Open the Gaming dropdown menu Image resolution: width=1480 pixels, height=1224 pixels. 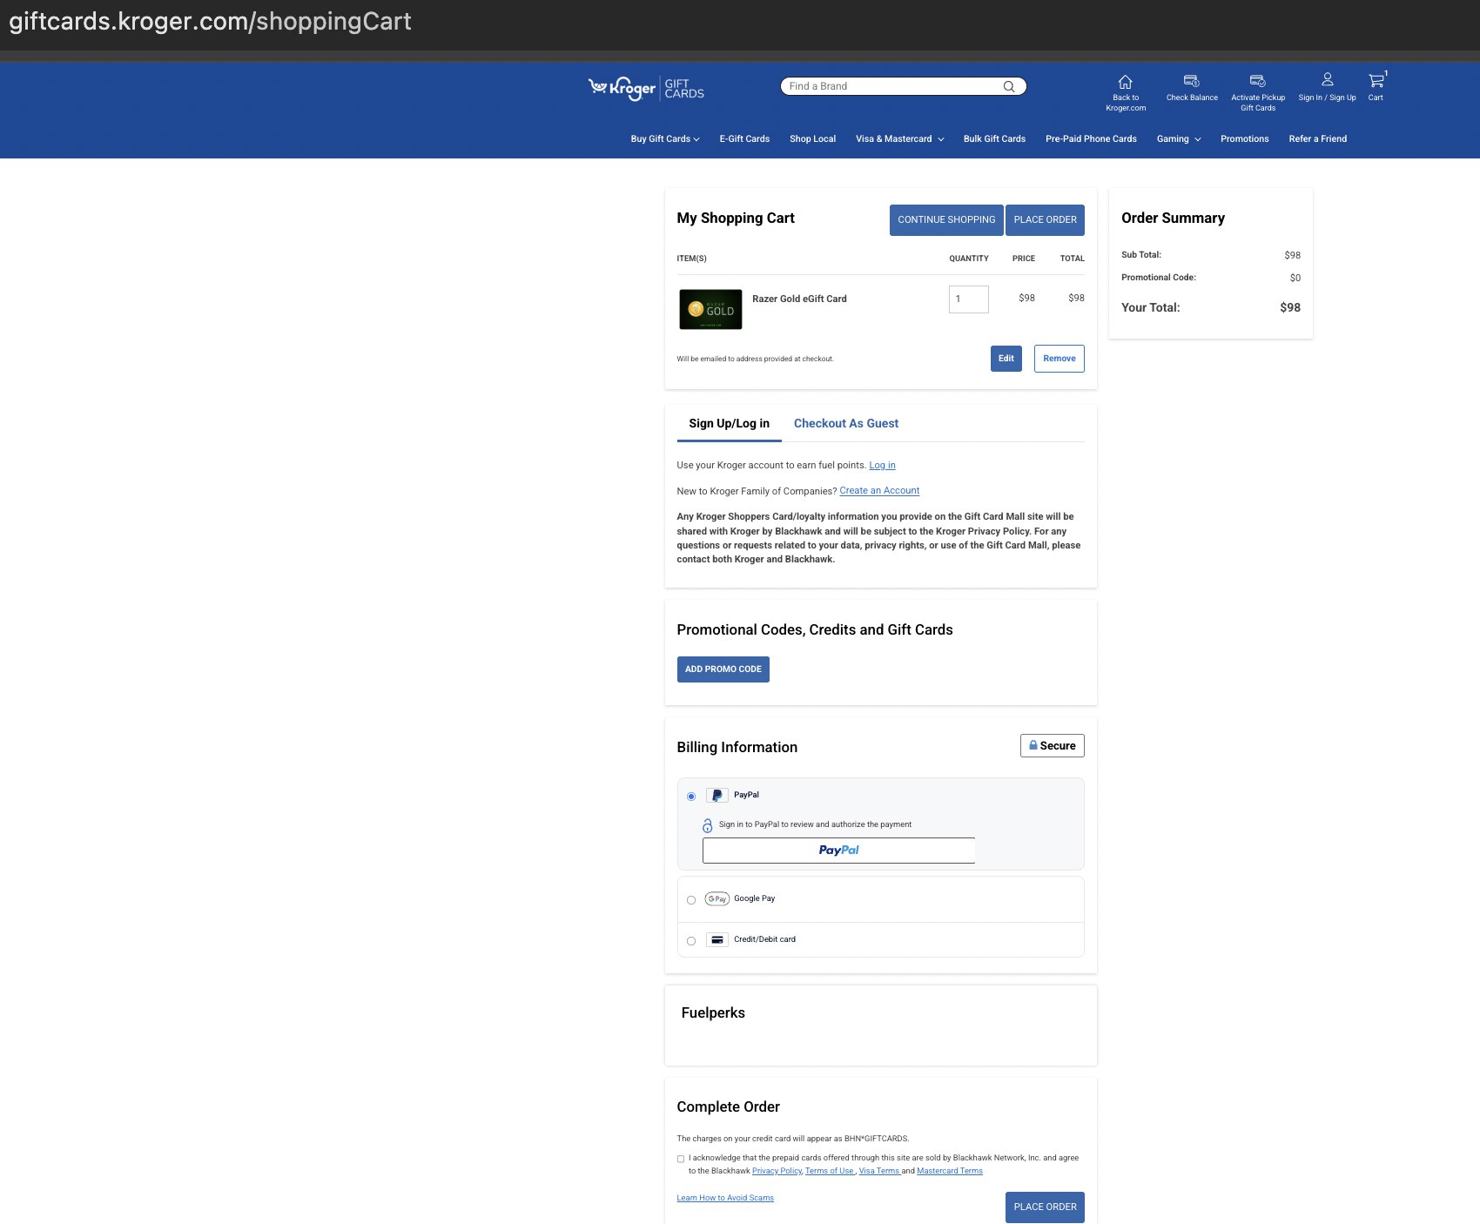[1178, 139]
